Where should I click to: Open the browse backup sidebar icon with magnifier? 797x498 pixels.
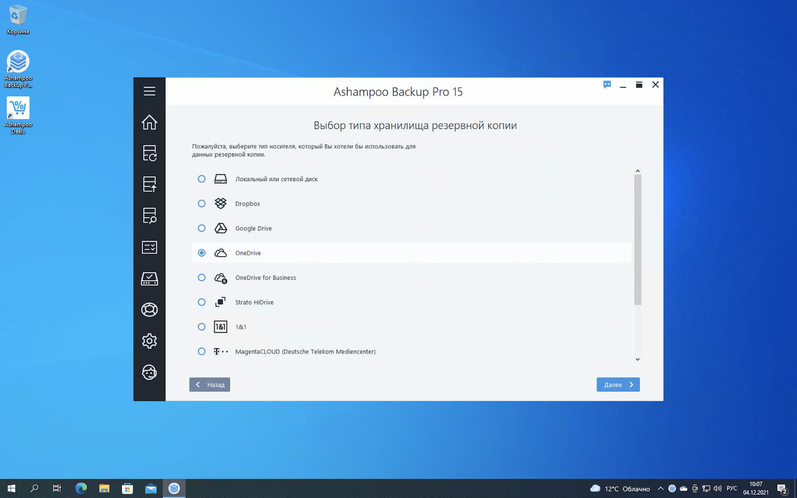pyautogui.click(x=149, y=216)
